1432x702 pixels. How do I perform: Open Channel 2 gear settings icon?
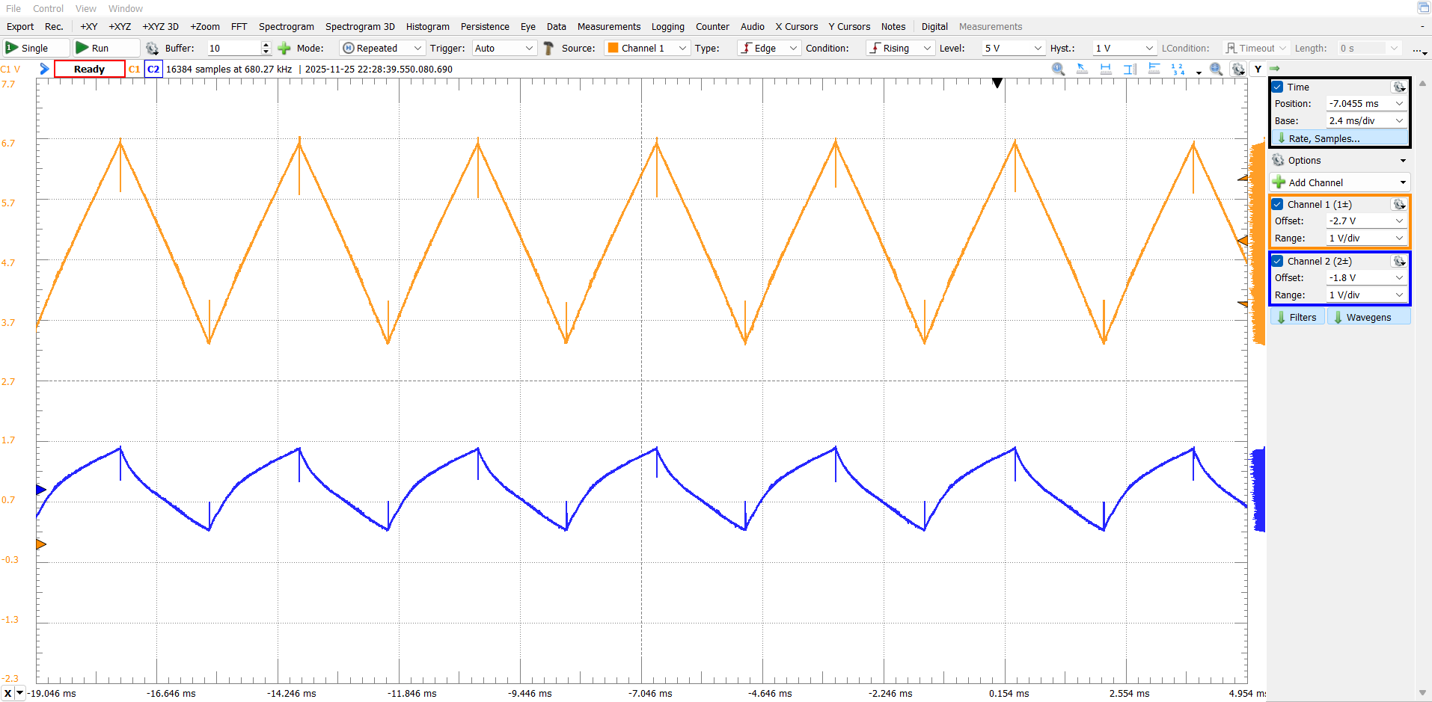(x=1398, y=261)
